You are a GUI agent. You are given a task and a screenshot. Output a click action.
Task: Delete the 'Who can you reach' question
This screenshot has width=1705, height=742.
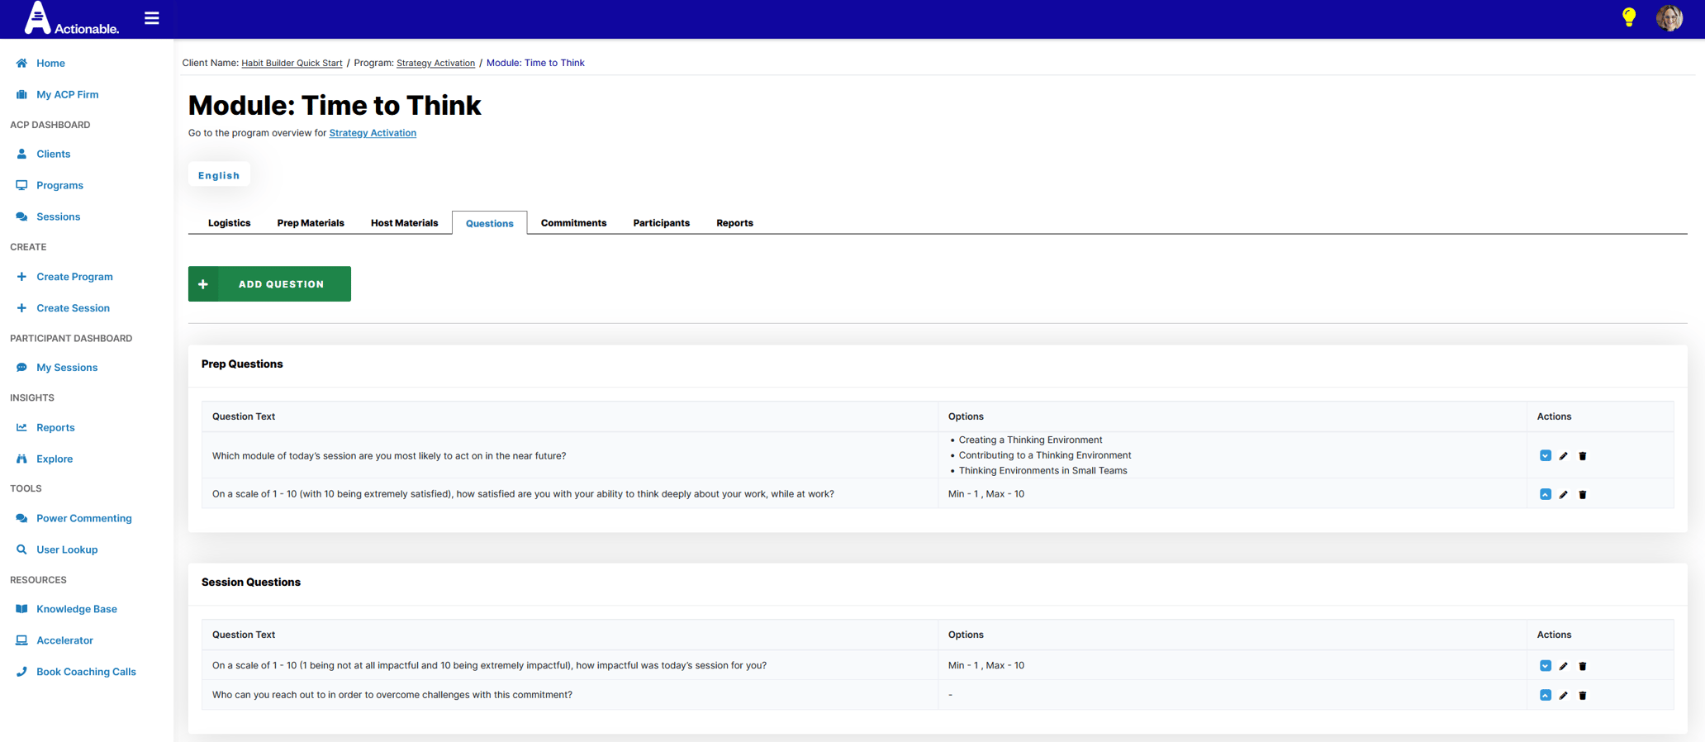click(x=1582, y=695)
